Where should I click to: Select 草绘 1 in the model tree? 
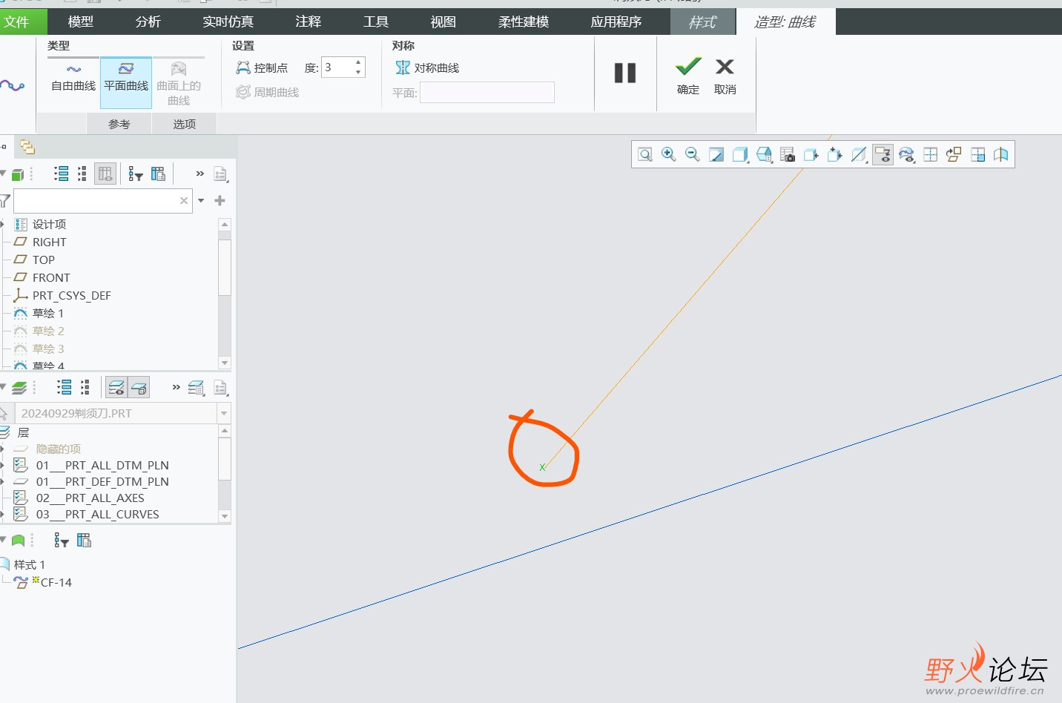(48, 313)
